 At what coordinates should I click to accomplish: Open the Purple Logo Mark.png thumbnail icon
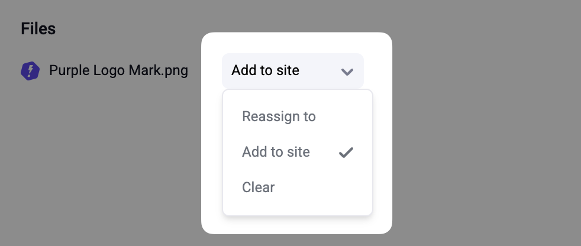point(30,71)
